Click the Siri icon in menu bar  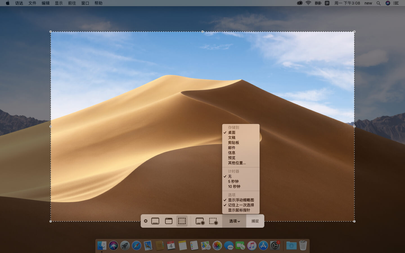pyautogui.click(x=388, y=3)
